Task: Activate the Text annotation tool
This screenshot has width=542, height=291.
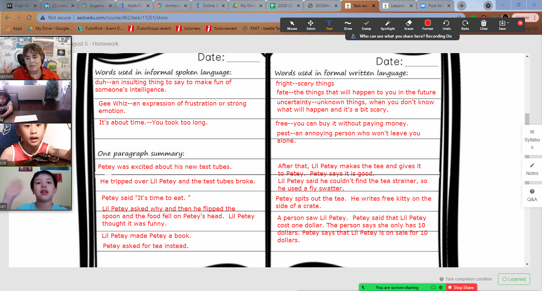Action: [329, 25]
